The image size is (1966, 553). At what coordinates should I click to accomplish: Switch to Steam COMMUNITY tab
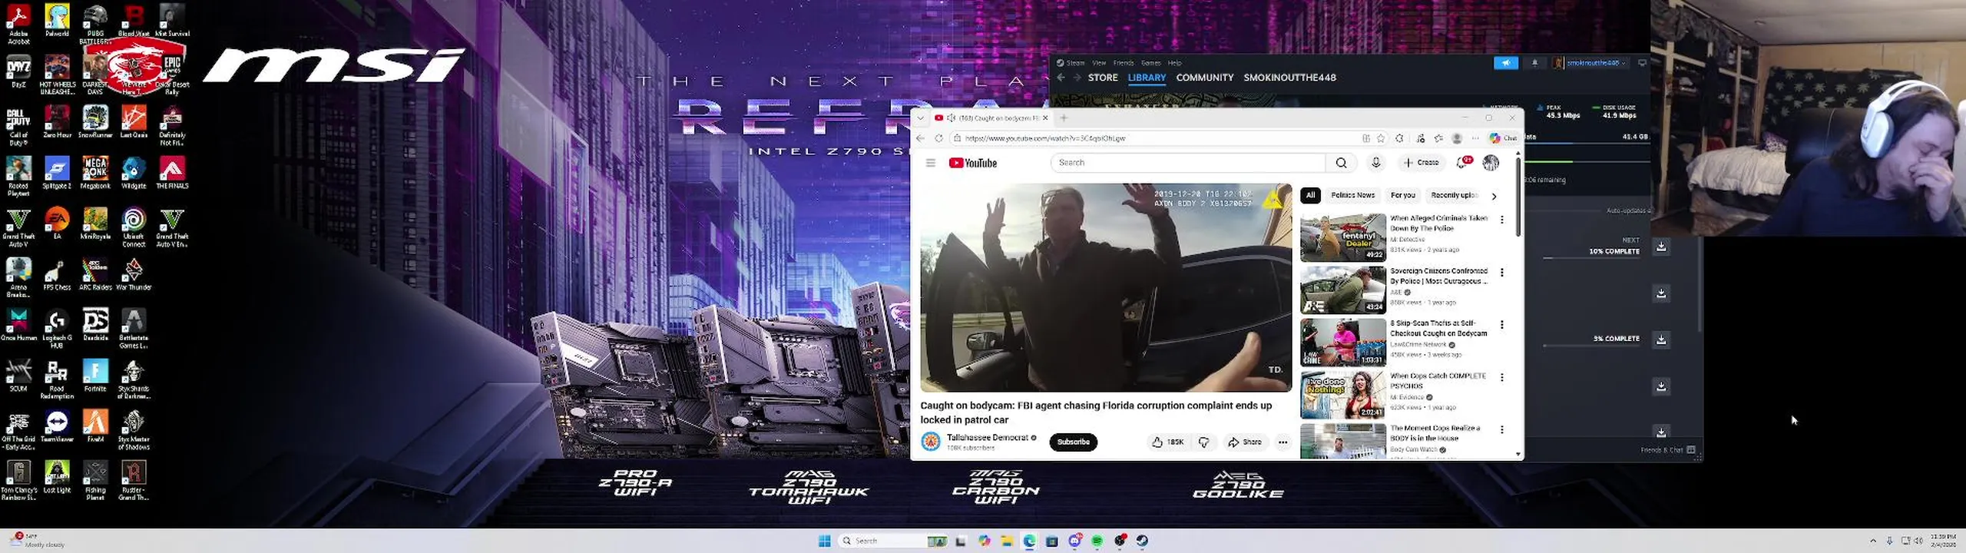[1204, 78]
